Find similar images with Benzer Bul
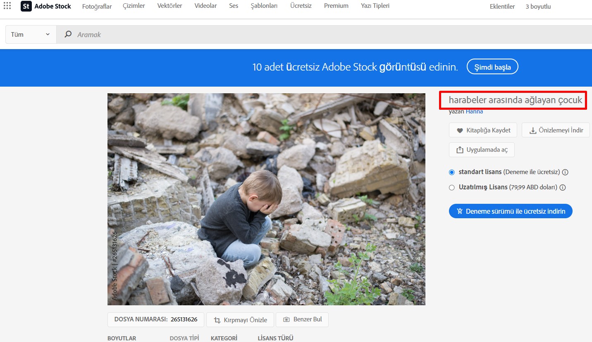This screenshot has width=592, height=342. (x=302, y=319)
